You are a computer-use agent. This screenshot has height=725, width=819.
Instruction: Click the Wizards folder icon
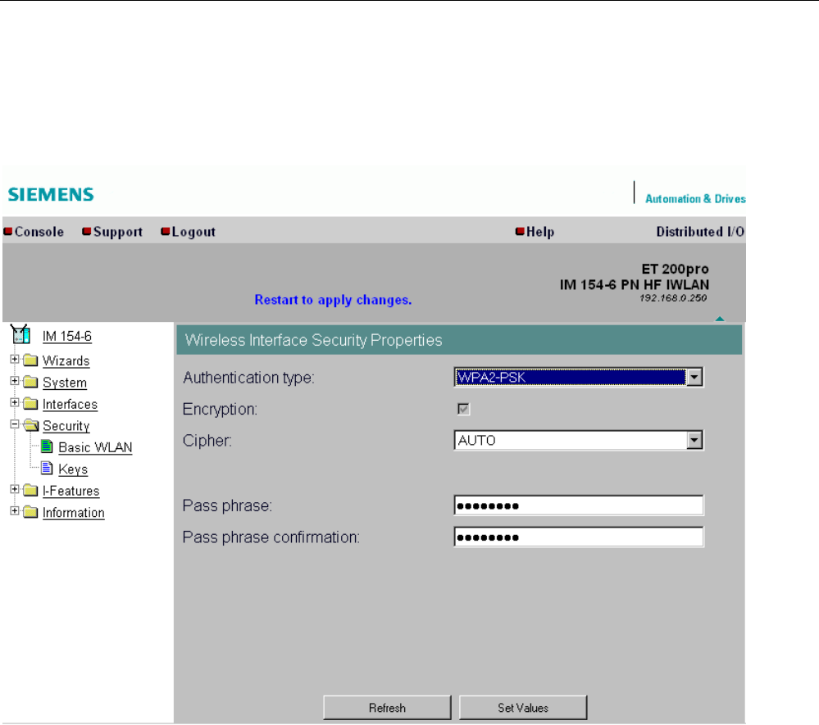point(31,360)
